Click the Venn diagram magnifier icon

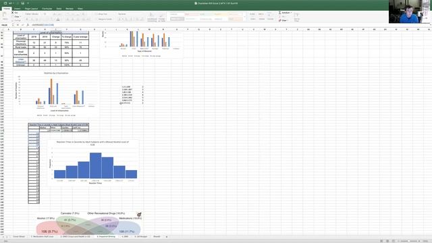[x=139, y=215]
